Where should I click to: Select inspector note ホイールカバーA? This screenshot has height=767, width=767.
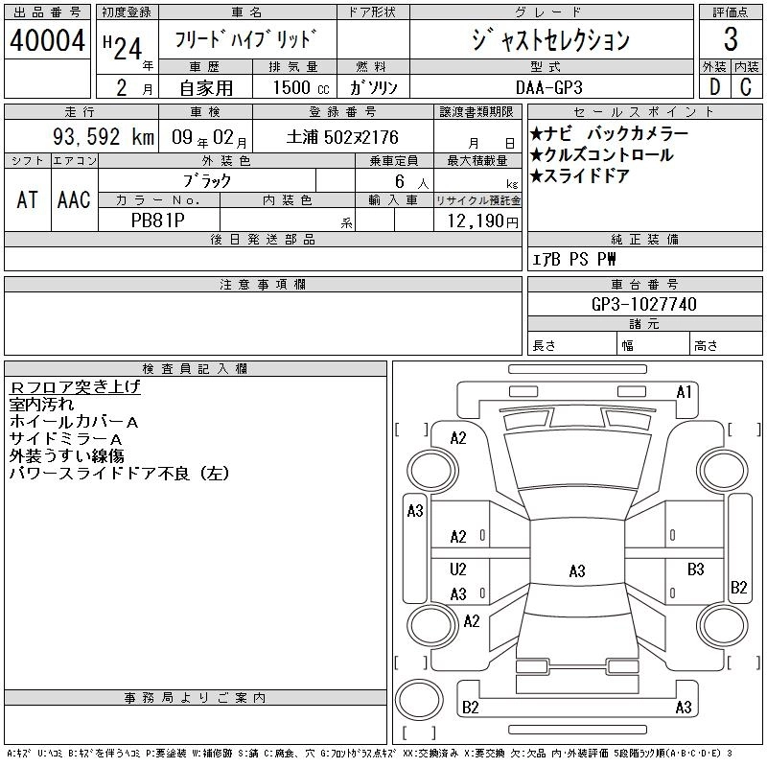[x=74, y=422]
